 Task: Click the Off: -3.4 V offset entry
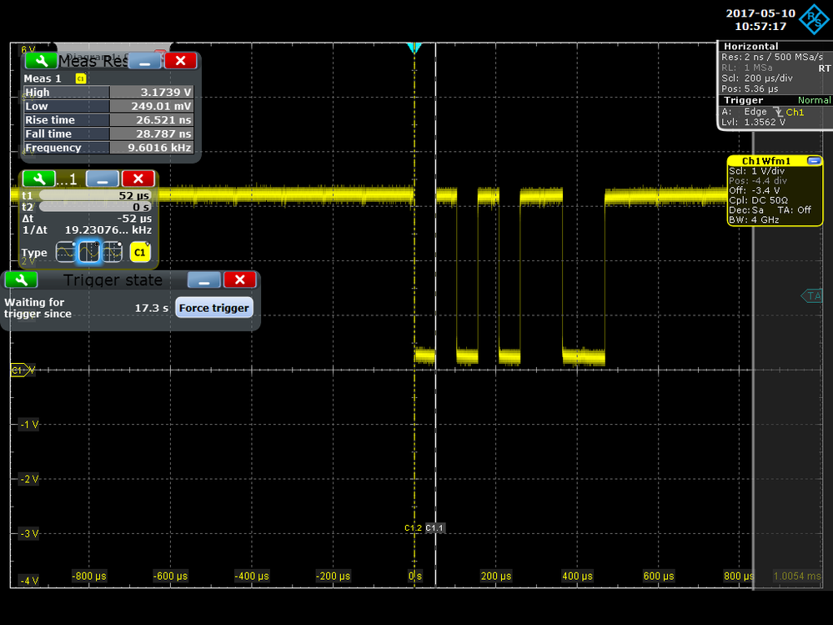coord(755,190)
